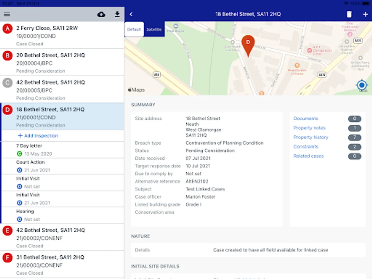Tap the Property history count badge 7
This screenshot has height=279, width=372.
[355, 137]
